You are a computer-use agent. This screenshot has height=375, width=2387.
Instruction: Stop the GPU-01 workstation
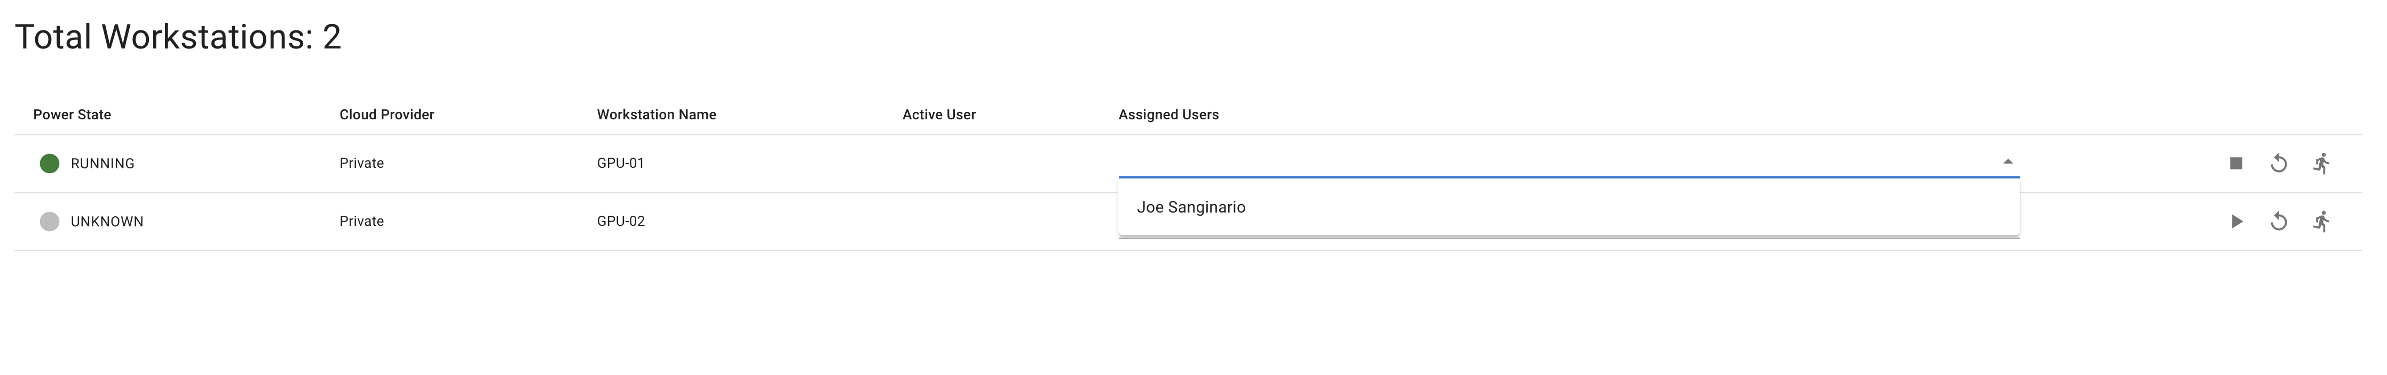click(x=2236, y=164)
